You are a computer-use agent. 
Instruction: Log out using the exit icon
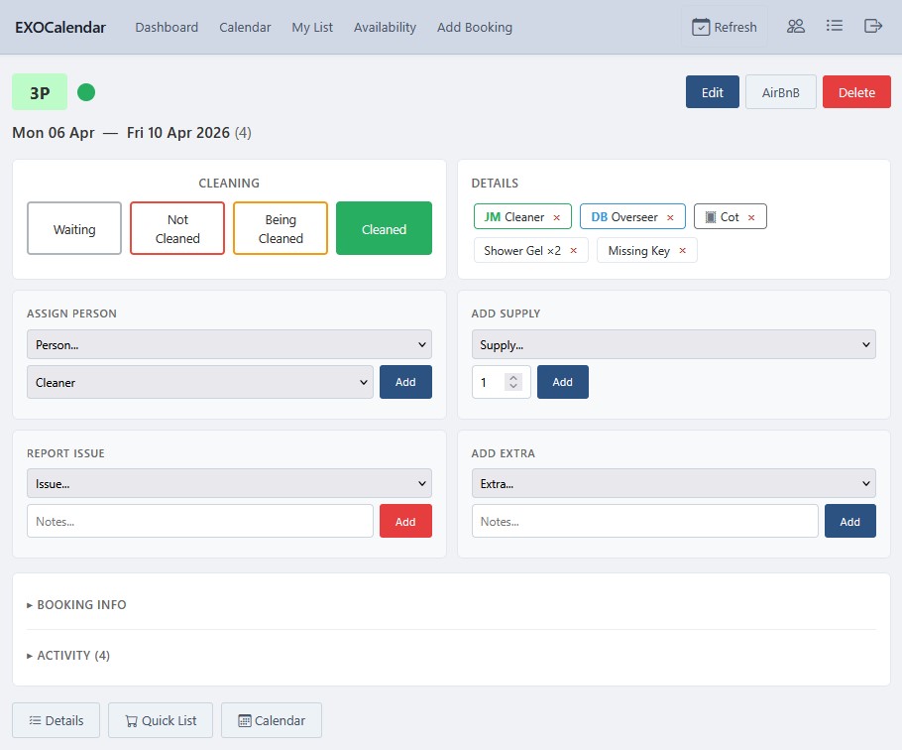pyautogui.click(x=873, y=26)
